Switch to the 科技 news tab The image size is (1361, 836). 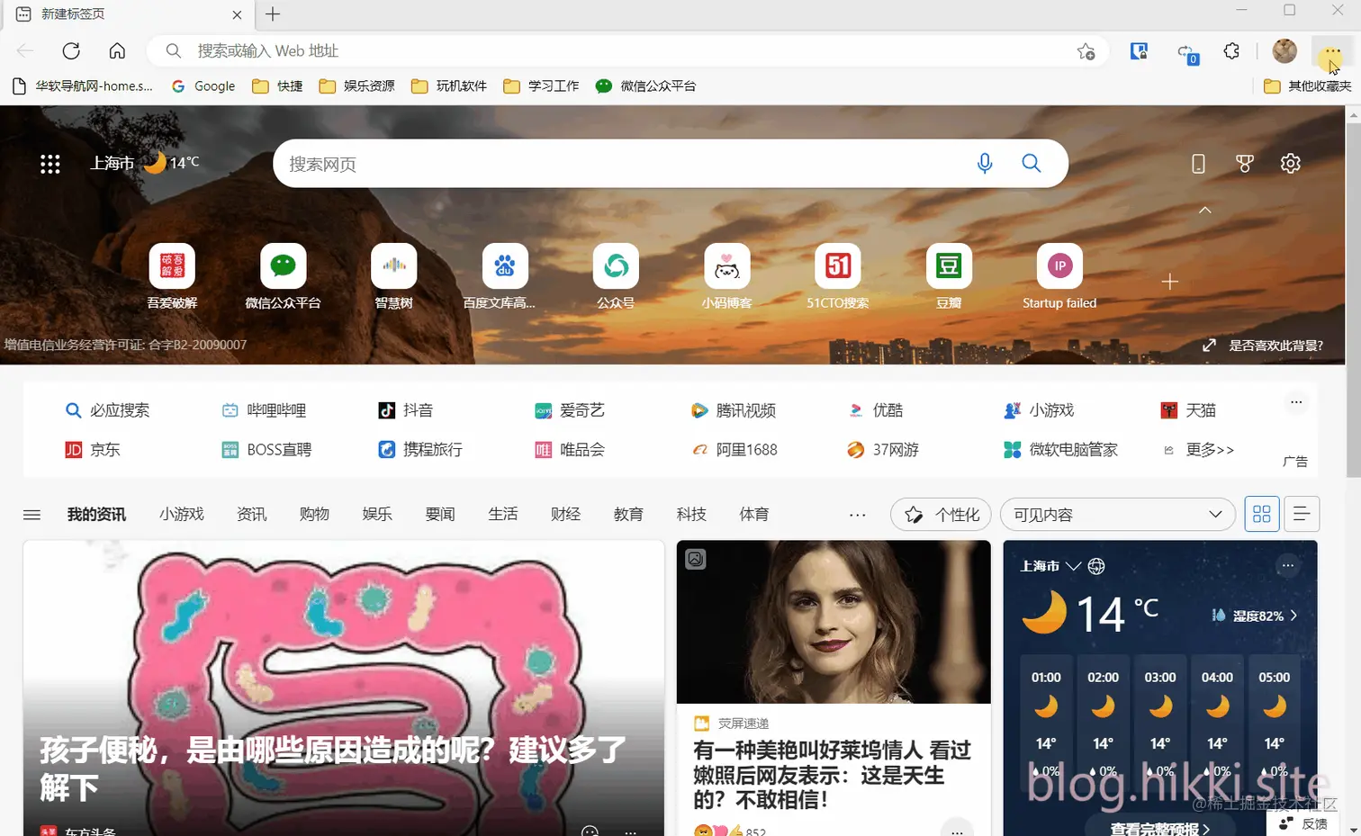click(690, 514)
